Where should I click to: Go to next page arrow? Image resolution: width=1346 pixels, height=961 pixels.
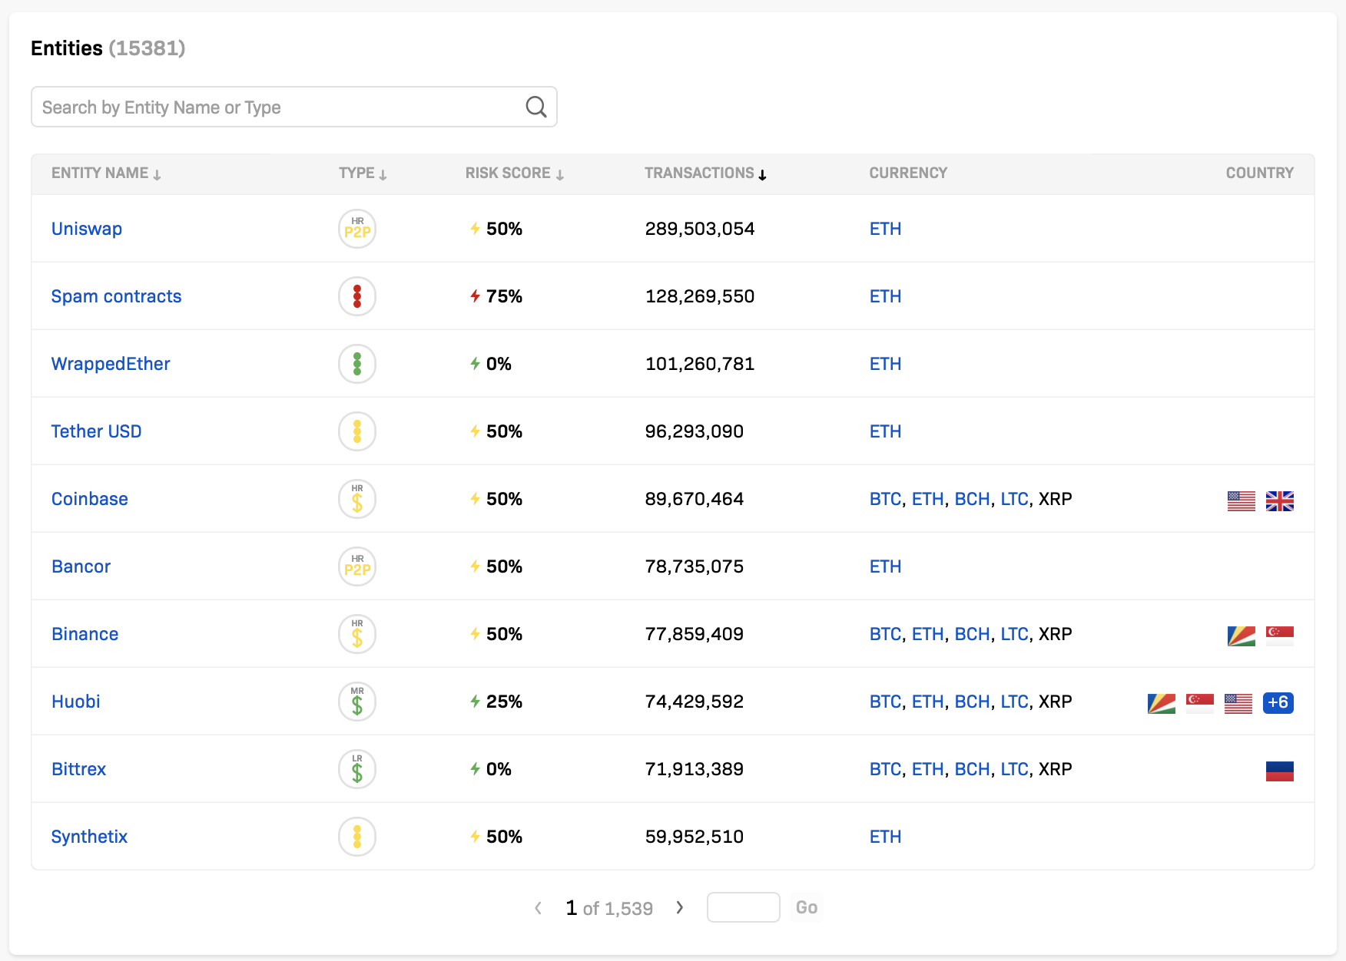pyautogui.click(x=680, y=907)
